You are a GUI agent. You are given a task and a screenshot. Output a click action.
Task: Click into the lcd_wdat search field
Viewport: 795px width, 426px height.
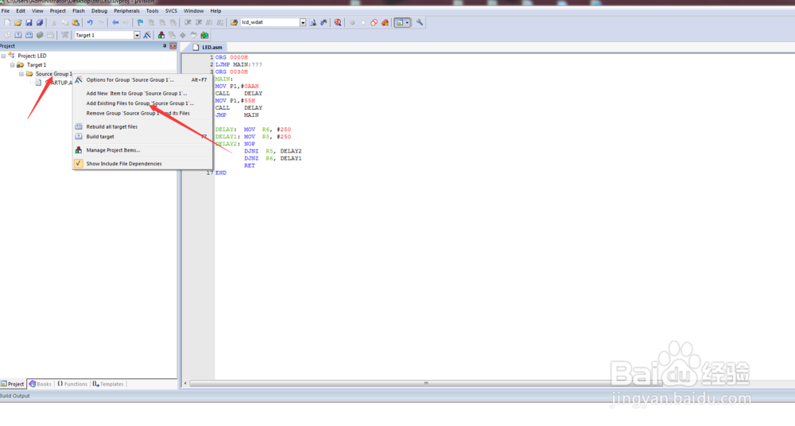270,22
